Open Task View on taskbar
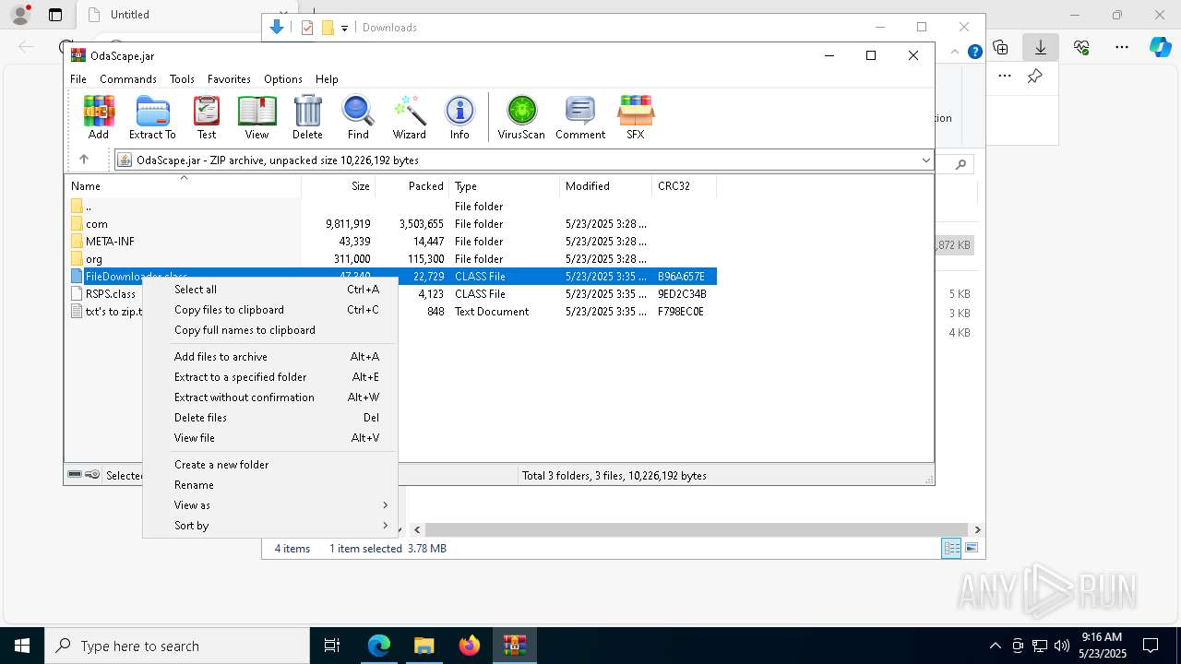 coord(333,646)
